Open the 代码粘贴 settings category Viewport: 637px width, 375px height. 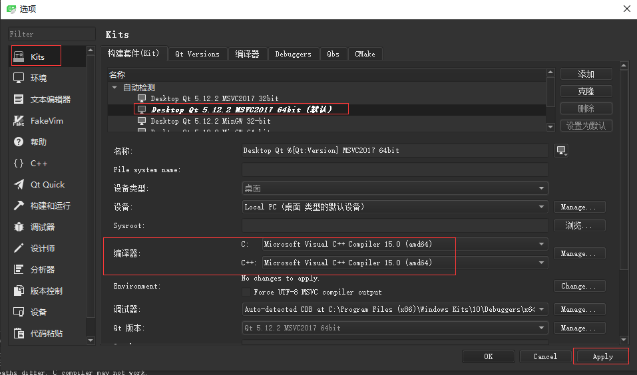point(47,333)
